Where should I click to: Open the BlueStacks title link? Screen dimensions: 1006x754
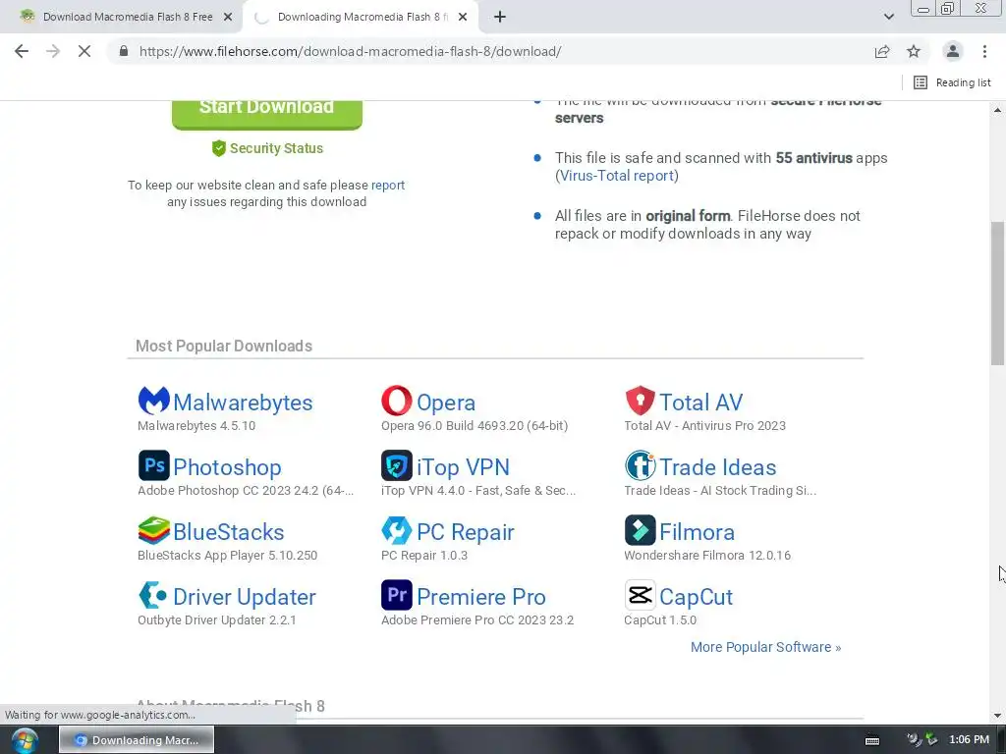pos(228,532)
